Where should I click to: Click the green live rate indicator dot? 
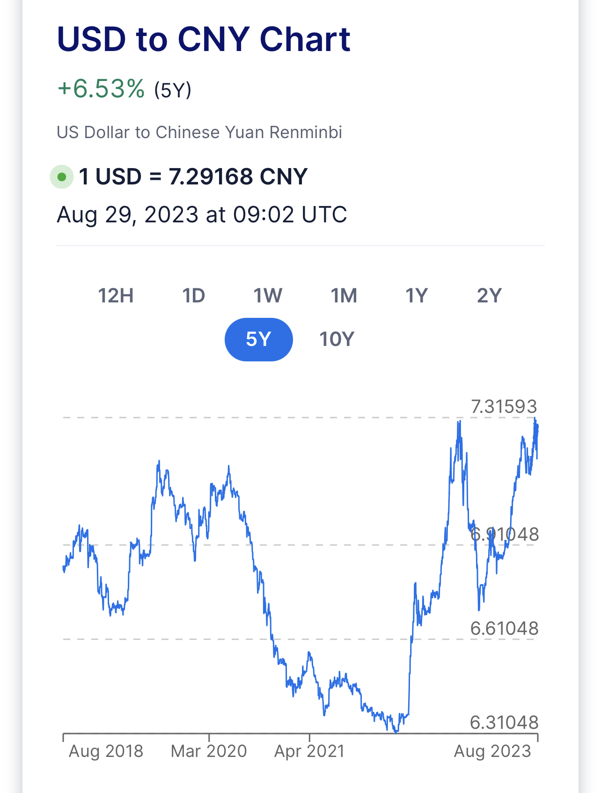pyautogui.click(x=62, y=177)
